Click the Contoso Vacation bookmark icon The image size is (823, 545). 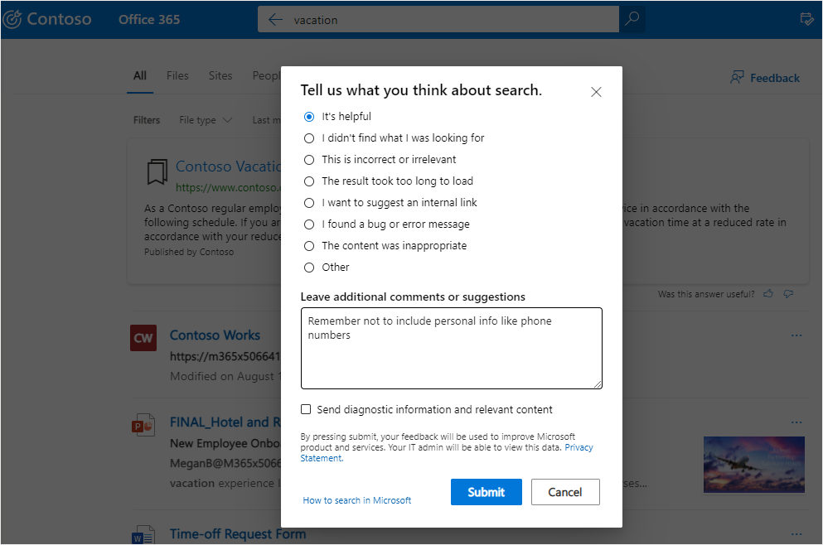(157, 171)
